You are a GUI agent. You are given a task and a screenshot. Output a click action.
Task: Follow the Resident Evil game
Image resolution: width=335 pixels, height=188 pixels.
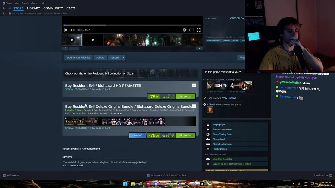[100, 57]
